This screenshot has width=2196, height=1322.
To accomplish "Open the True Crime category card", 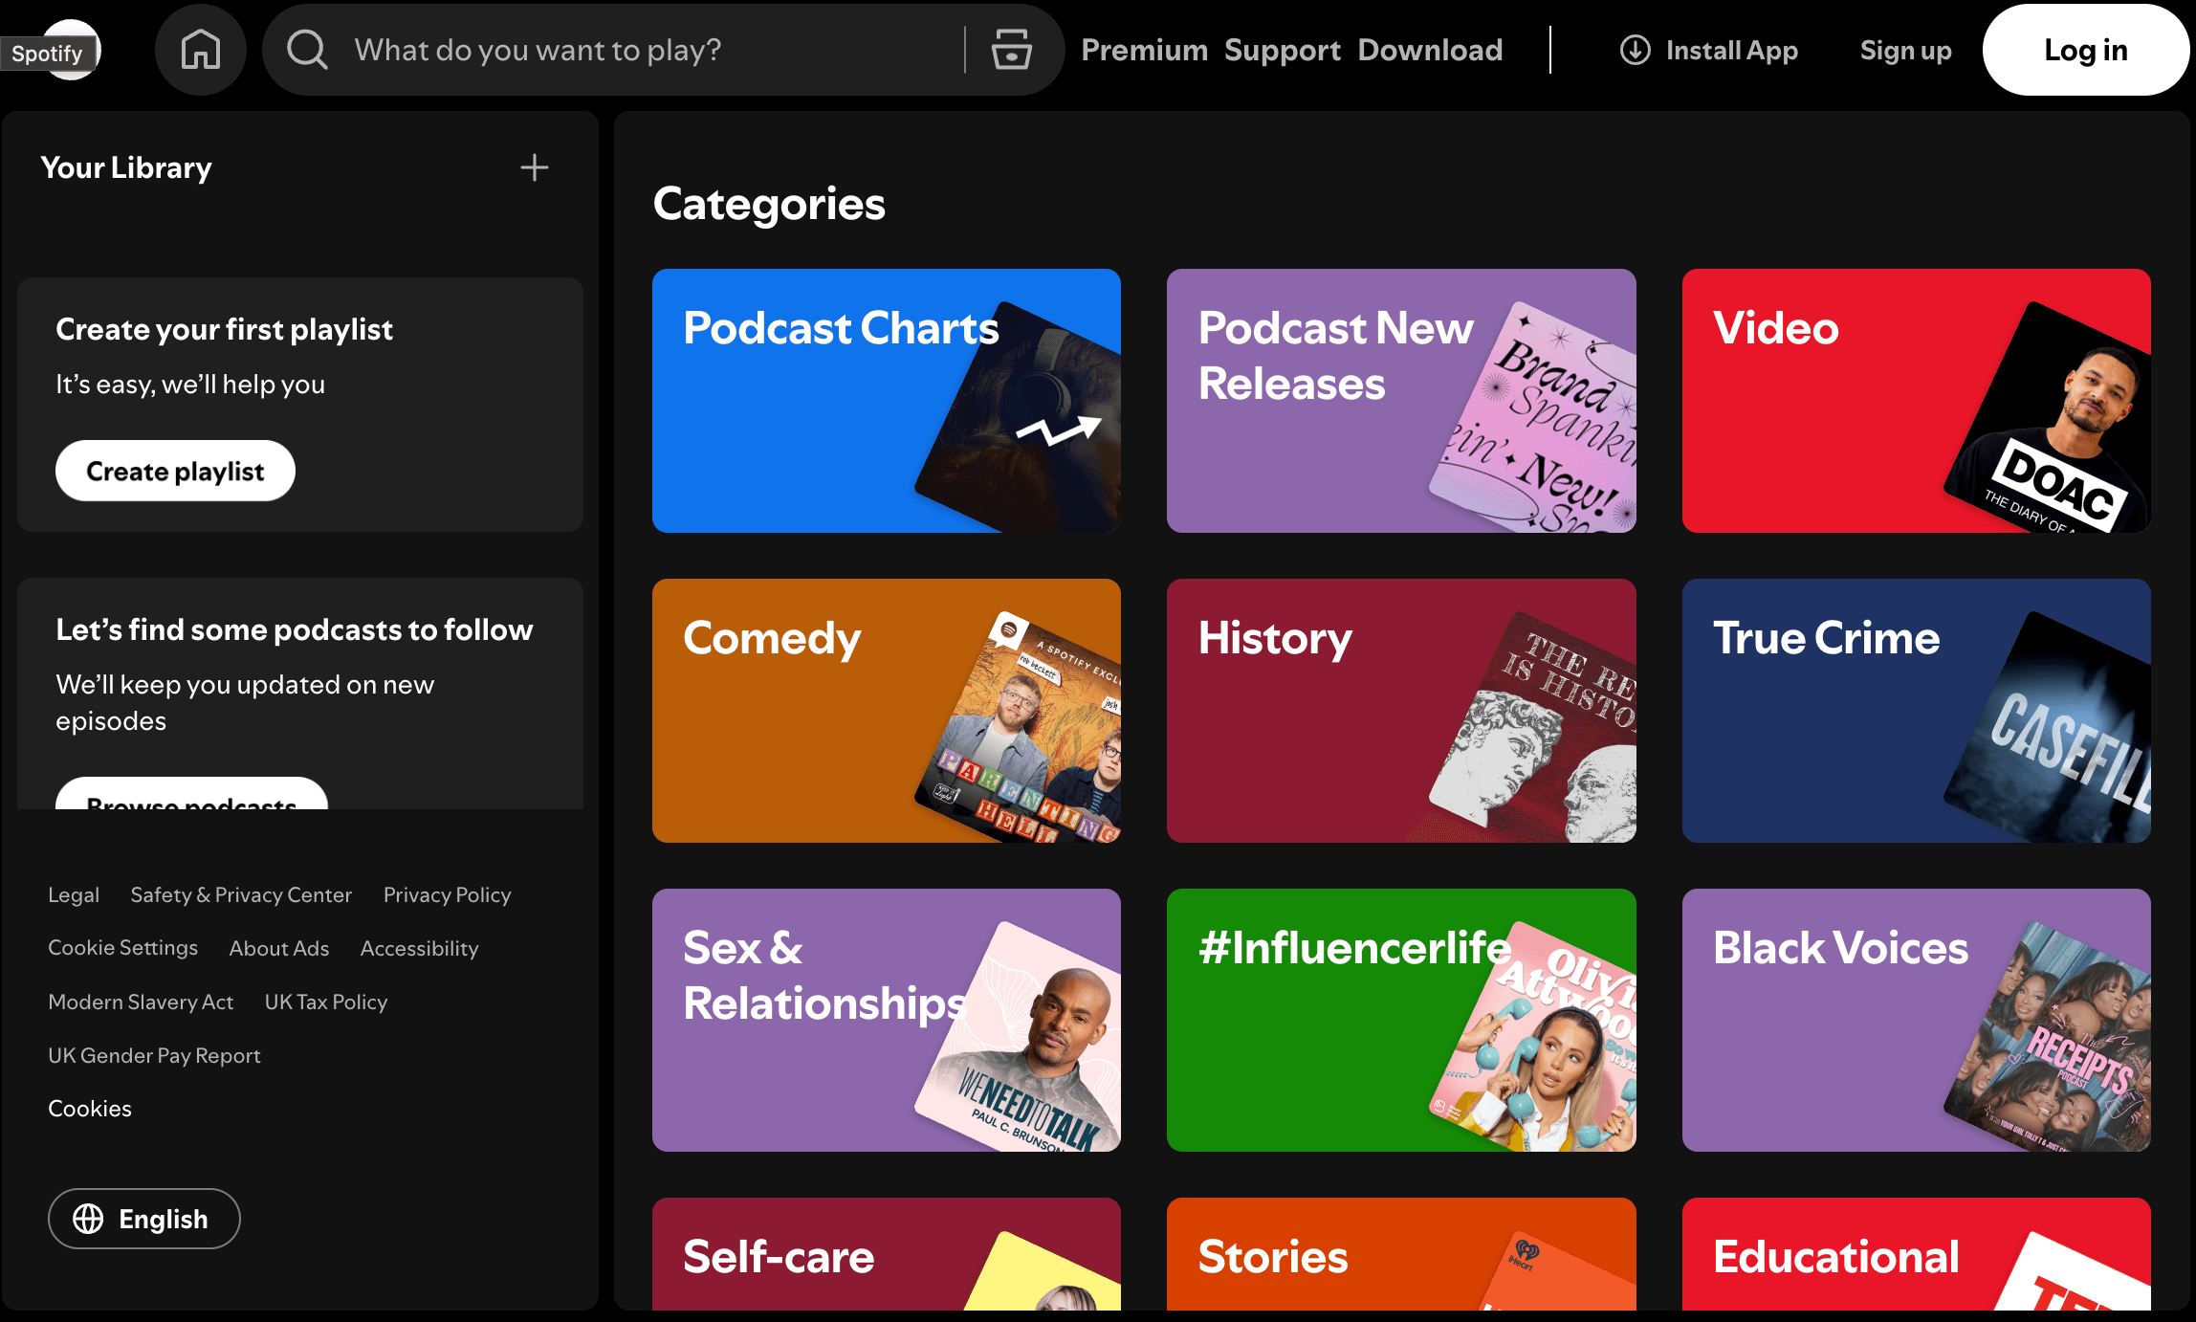I will tap(1916, 711).
